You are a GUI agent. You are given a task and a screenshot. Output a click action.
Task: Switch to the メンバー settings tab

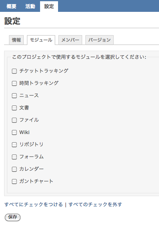[70, 40]
